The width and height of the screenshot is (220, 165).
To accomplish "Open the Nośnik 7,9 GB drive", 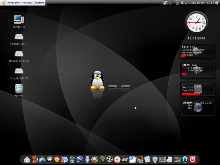I will pos(19,40).
